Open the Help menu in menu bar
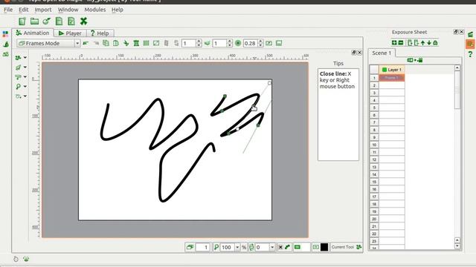 (x=118, y=10)
